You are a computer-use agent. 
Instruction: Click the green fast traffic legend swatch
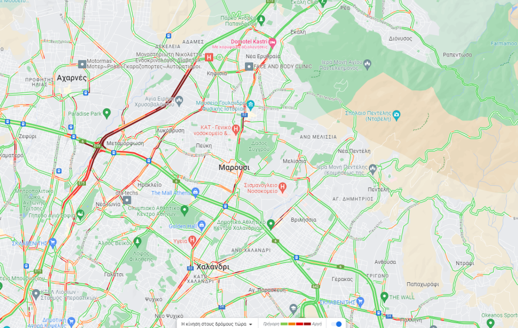click(284, 324)
